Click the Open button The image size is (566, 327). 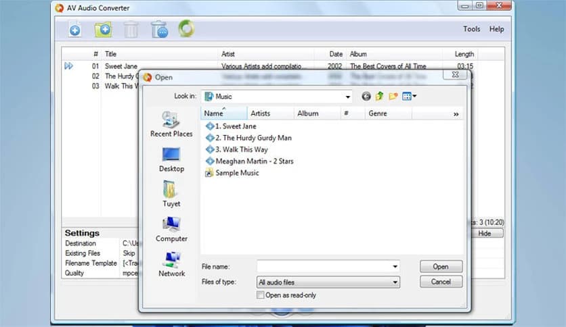pos(441,266)
